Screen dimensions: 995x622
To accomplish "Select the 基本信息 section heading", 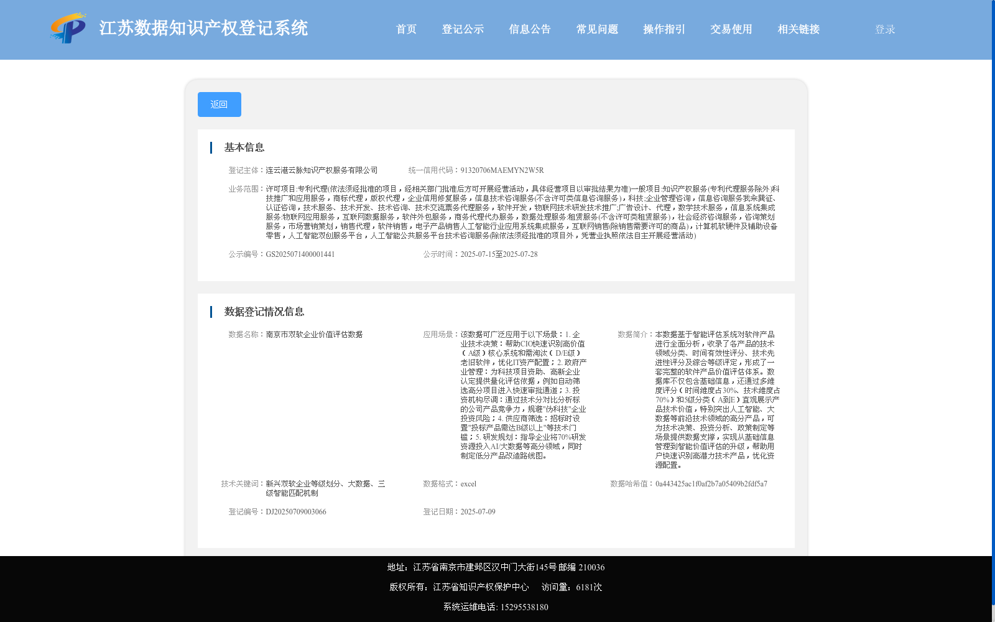I will (244, 147).
